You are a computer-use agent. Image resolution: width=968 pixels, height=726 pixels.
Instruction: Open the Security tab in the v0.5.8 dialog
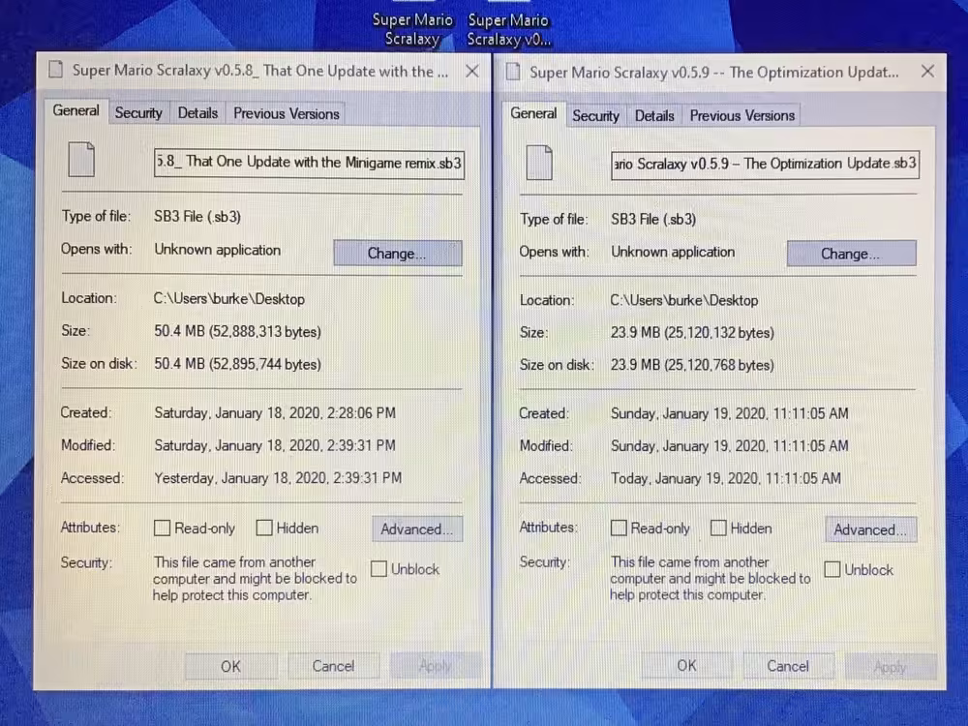(138, 113)
